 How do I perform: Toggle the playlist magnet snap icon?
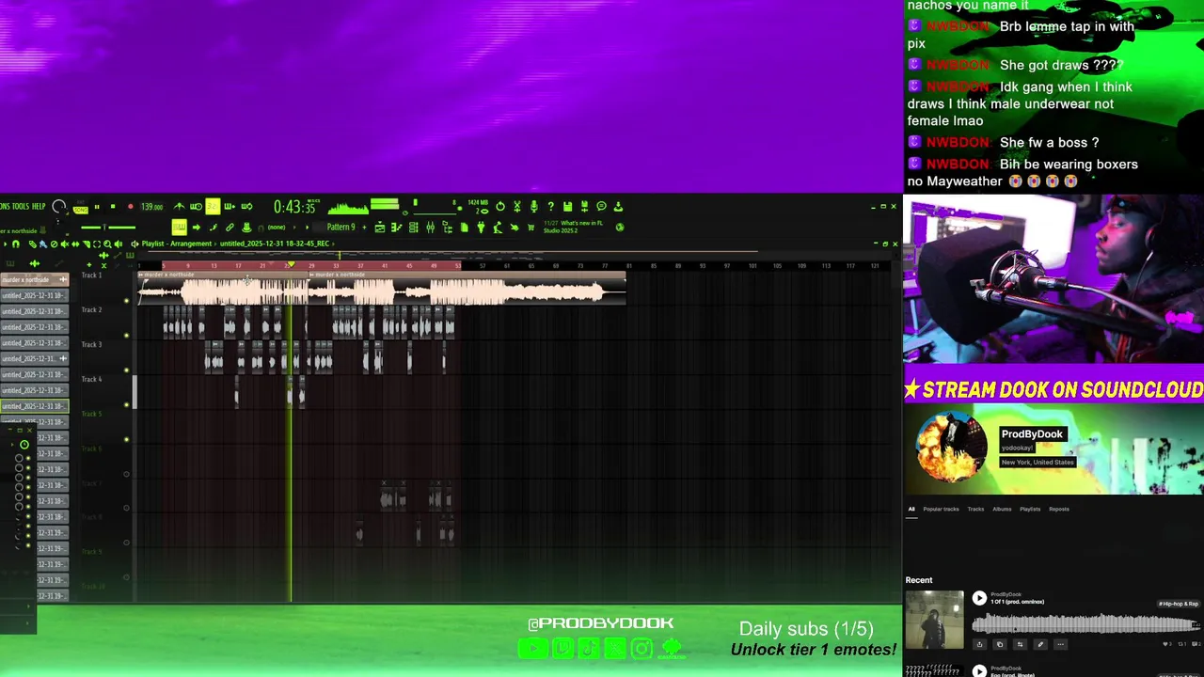(16, 244)
